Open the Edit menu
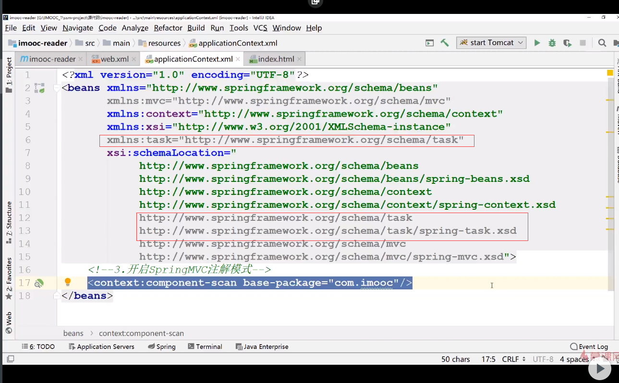Screen dimensions: 619x383 [29, 28]
